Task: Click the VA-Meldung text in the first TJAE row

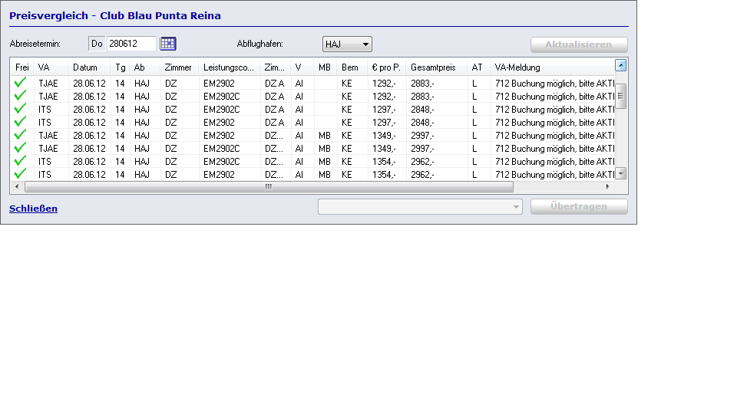Action: coord(554,83)
